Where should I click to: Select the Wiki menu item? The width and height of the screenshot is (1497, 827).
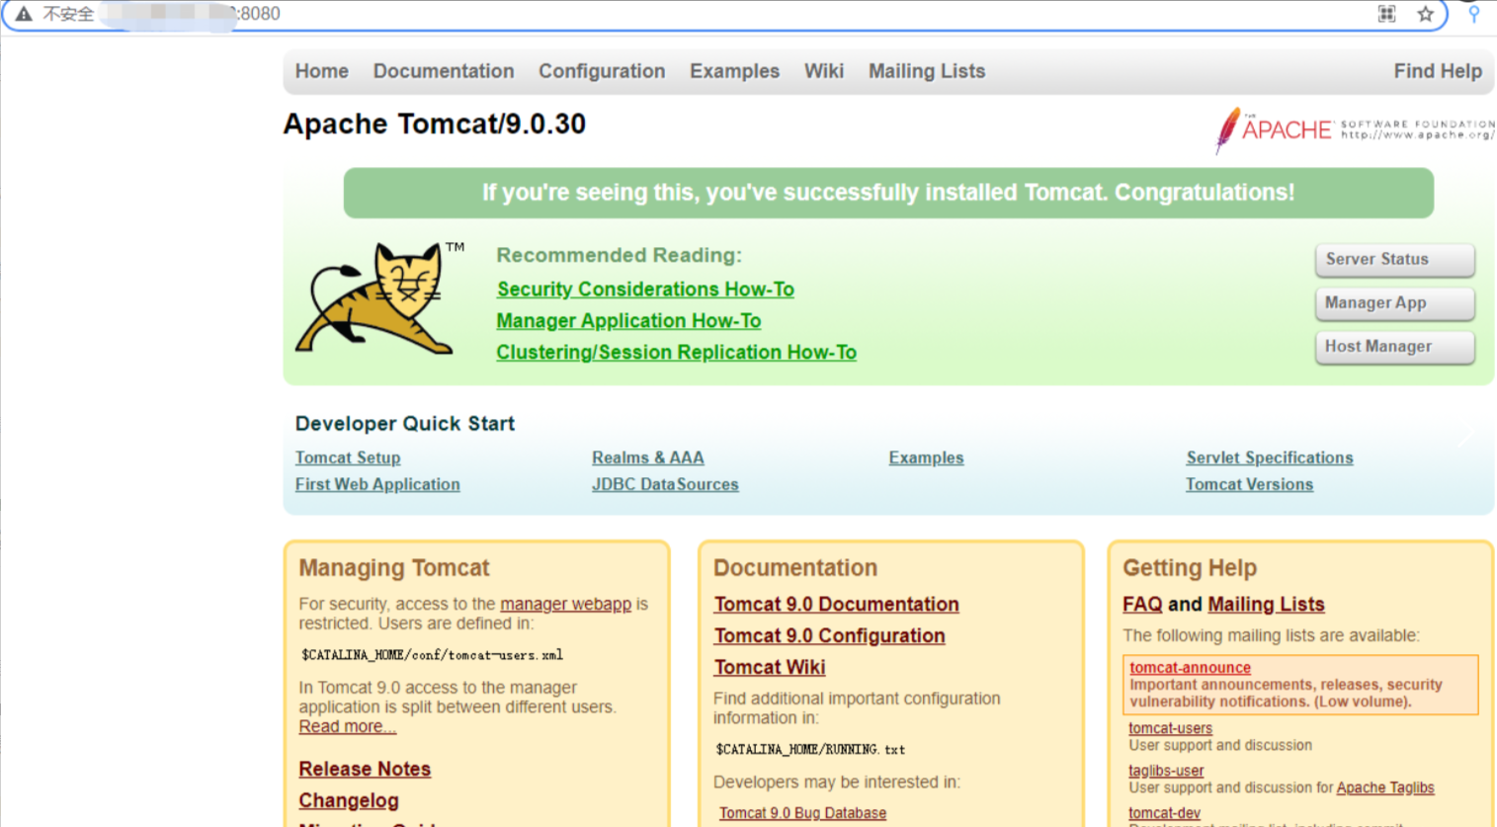pos(823,70)
